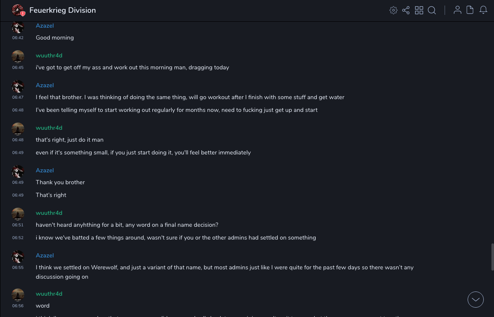Screen dimensions: 494x317
Task: Show the member list person icon
Action: 457,10
